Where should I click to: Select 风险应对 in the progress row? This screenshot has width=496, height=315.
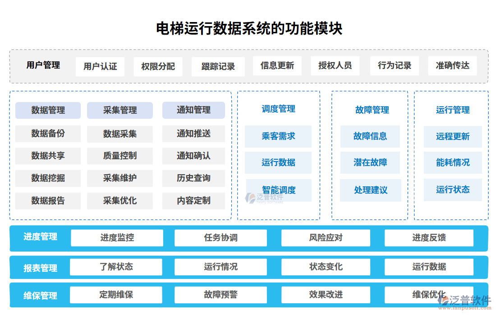(x=326, y=238)
